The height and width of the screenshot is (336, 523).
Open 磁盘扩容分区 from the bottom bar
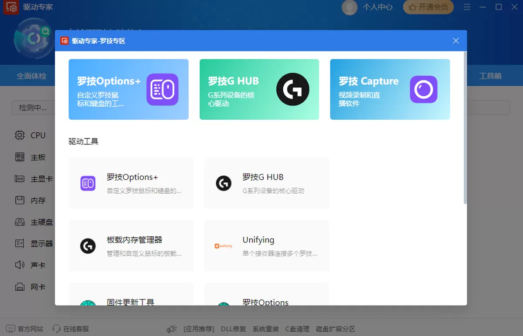click(336, 329)
